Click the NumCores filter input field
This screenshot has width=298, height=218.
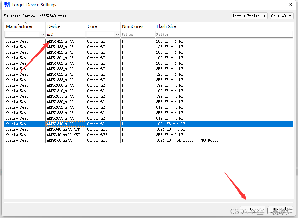coord(137,34)
